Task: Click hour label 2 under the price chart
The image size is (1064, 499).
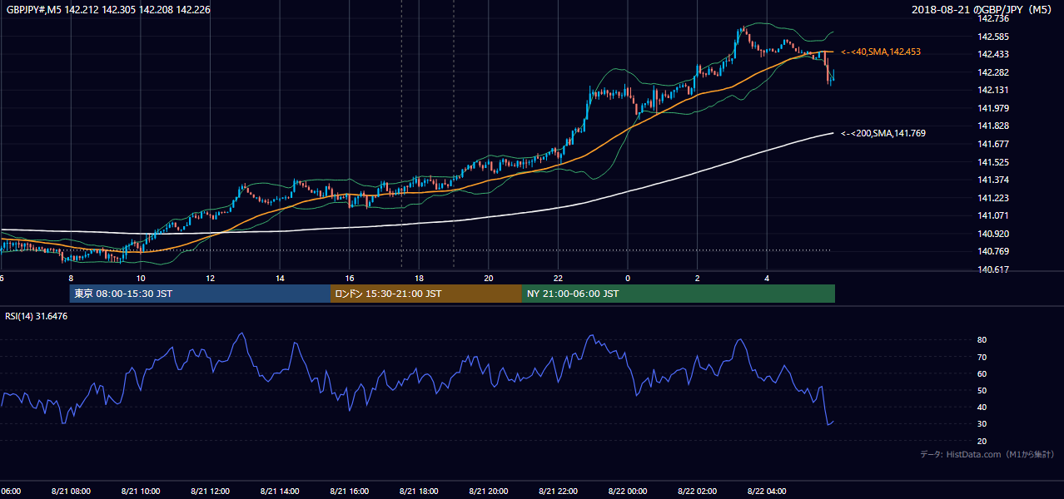Action: 697,279
